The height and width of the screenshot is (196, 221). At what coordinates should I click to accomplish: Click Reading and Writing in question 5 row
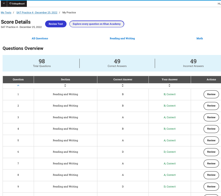coord(65,140)
